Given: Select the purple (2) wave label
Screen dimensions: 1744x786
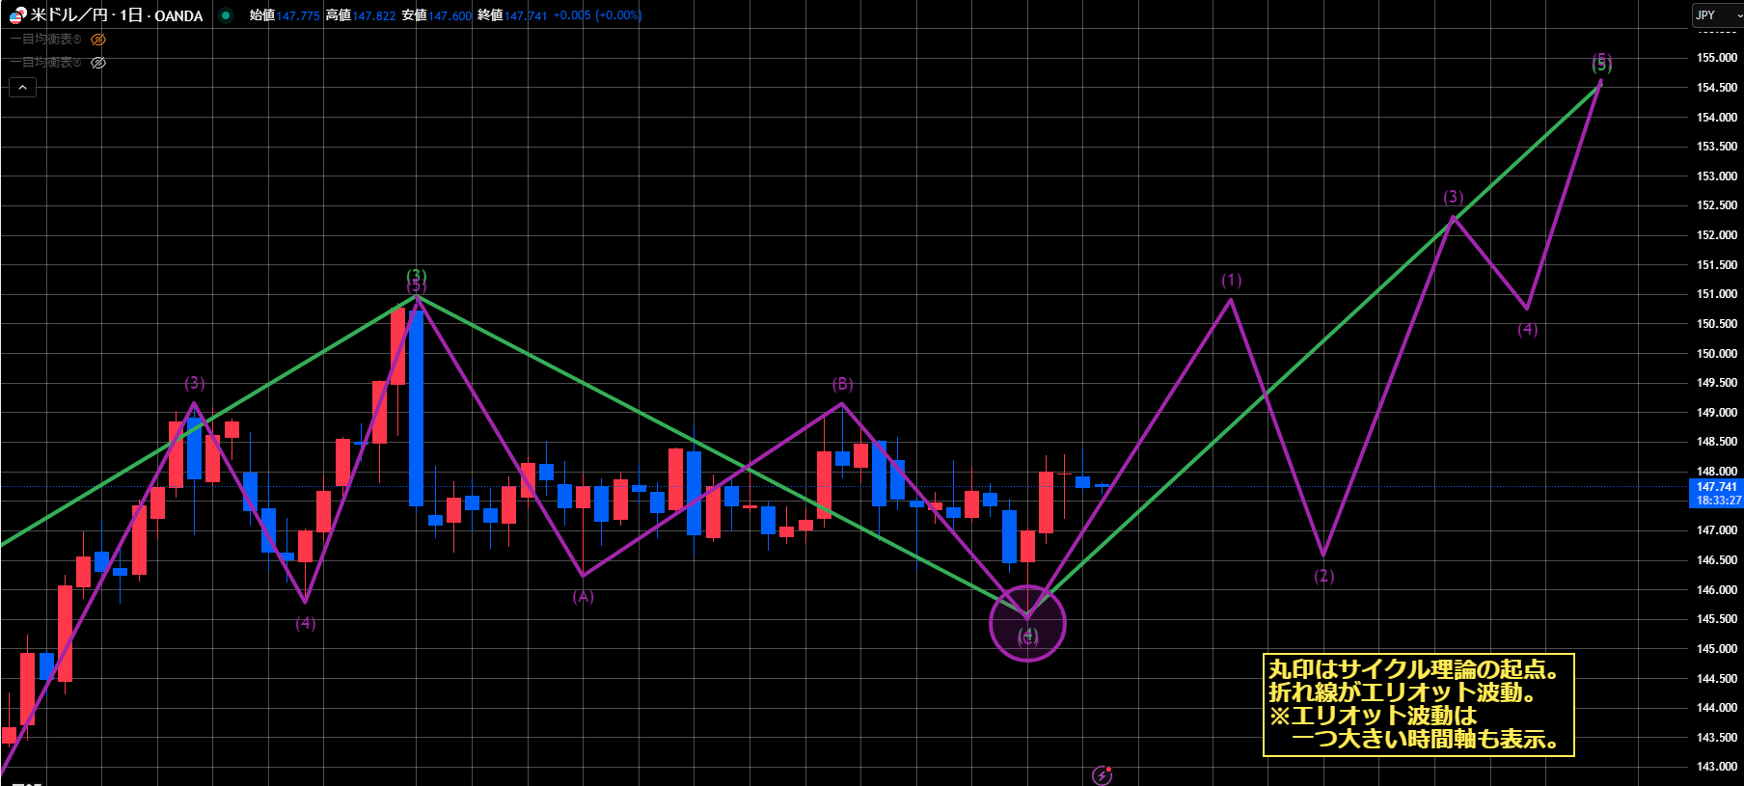Looking at the screenshot, I should [x=1324, y=576].
